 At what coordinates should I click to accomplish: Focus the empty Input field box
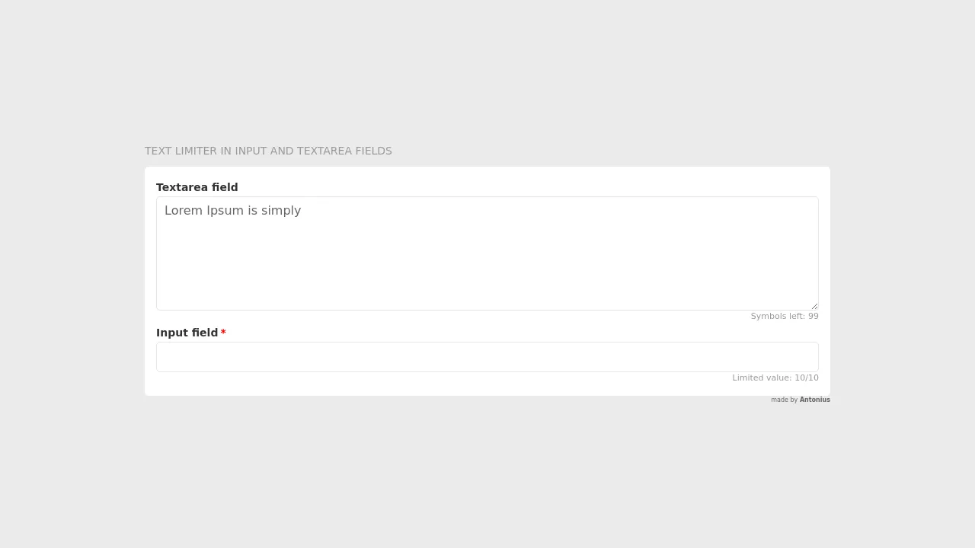(487, 357)
